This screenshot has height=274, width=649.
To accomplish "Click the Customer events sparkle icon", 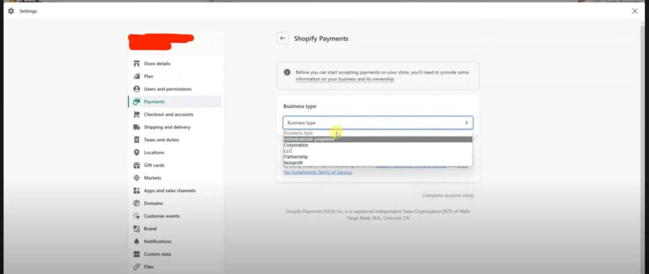I will [136, 216].
